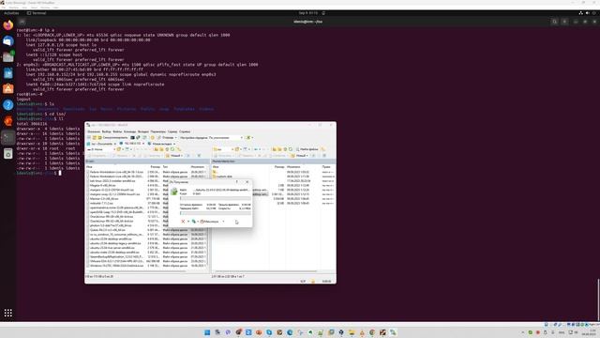
Task: Select the VeeamBackup&Replication iso file
Action: tap(116, 256)
